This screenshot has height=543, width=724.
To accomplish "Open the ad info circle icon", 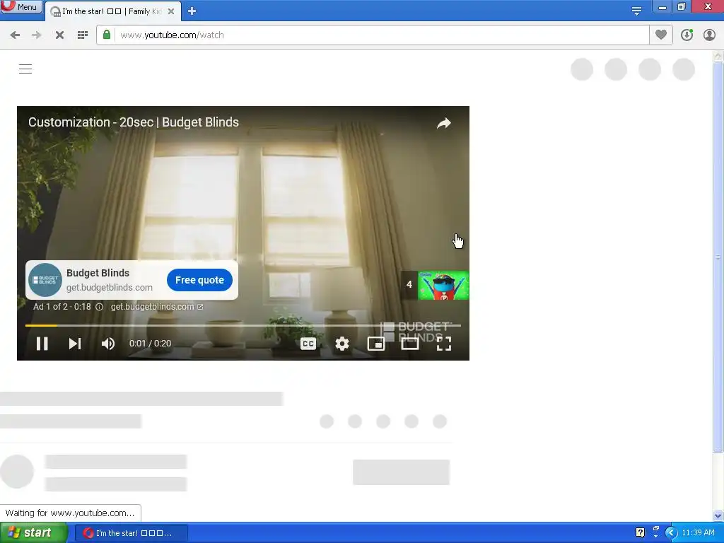I will 99,307.
